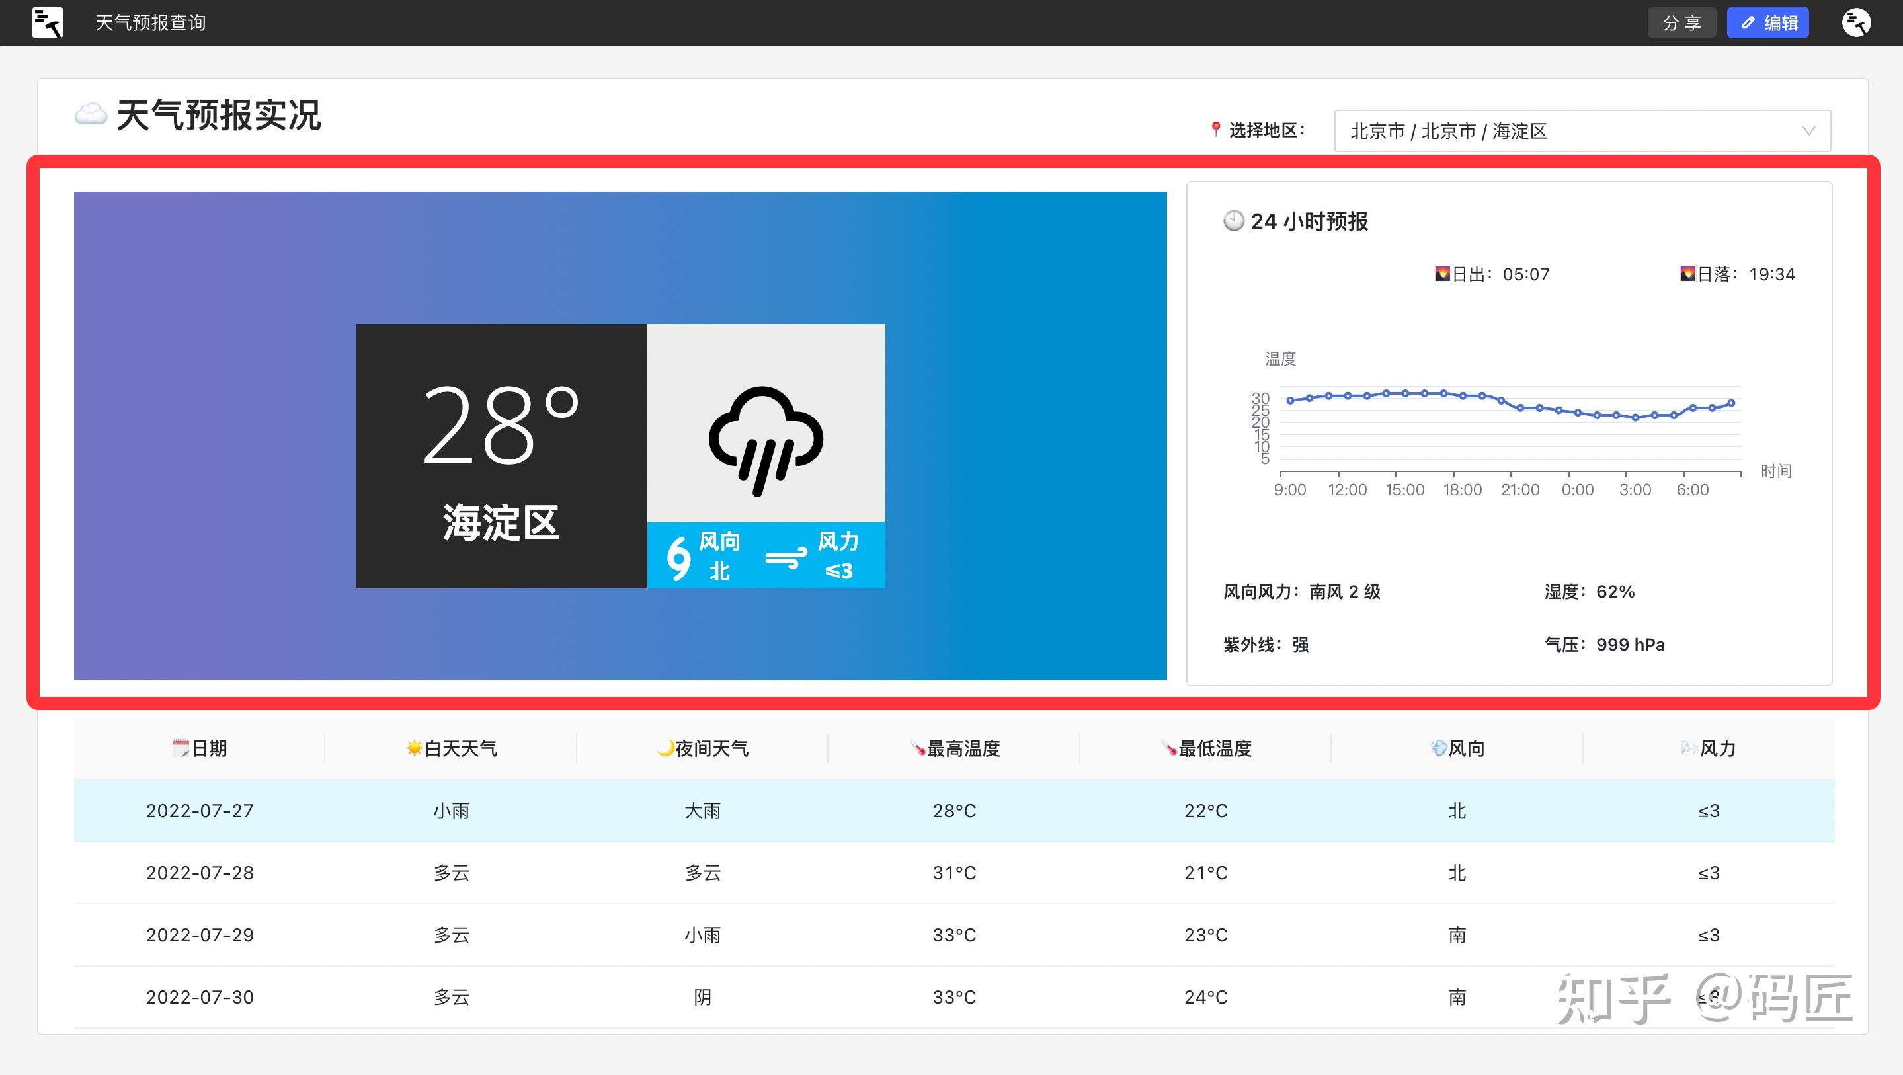Image resolution: width=1903 pixels, height=1075 pixels.
Task: Select the 2022-07-28 table row date
Action: [x=200, y=873]
